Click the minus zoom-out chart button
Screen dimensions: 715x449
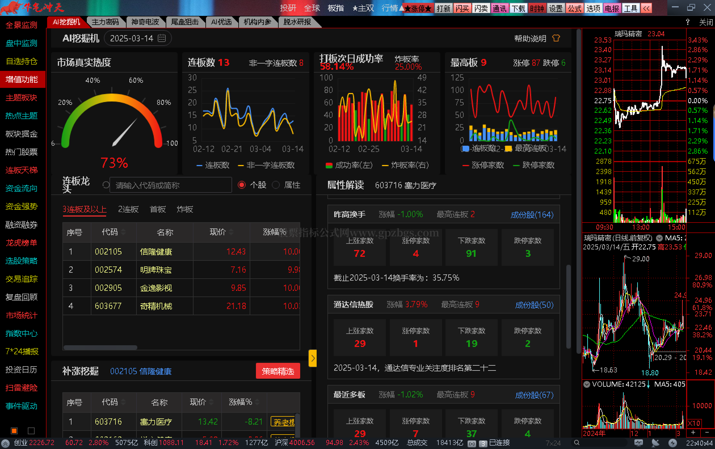click(707, 432)
